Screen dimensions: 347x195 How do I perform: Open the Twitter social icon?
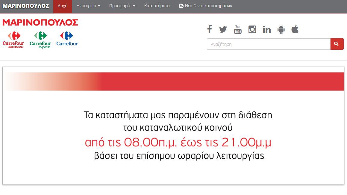tap(223, 29)
